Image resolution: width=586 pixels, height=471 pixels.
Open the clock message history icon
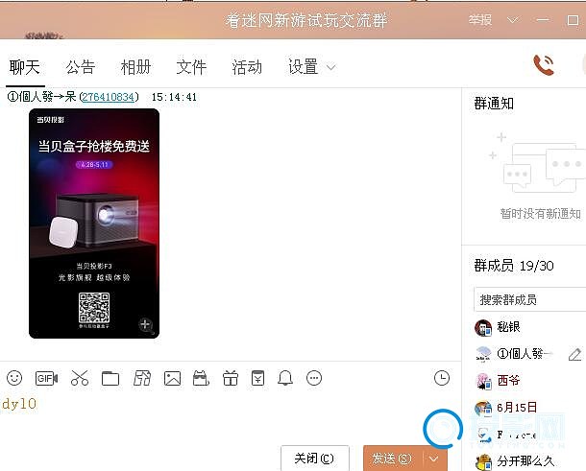click(442, 378)
